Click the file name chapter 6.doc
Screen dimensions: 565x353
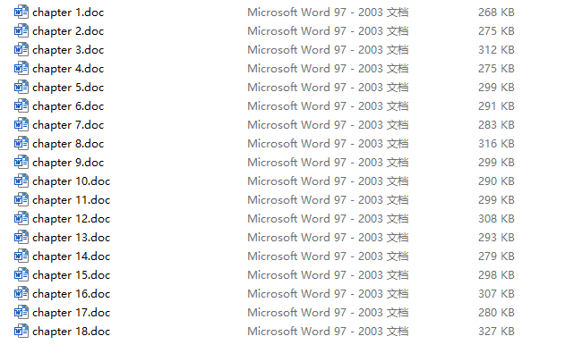68,106
